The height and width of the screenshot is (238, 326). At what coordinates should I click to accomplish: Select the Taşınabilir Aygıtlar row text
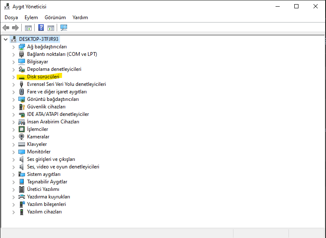tap(47, 182)
